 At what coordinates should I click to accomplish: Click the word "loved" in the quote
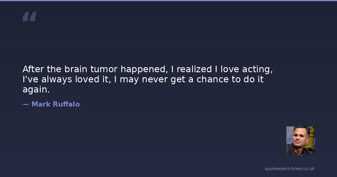(86, 80)
